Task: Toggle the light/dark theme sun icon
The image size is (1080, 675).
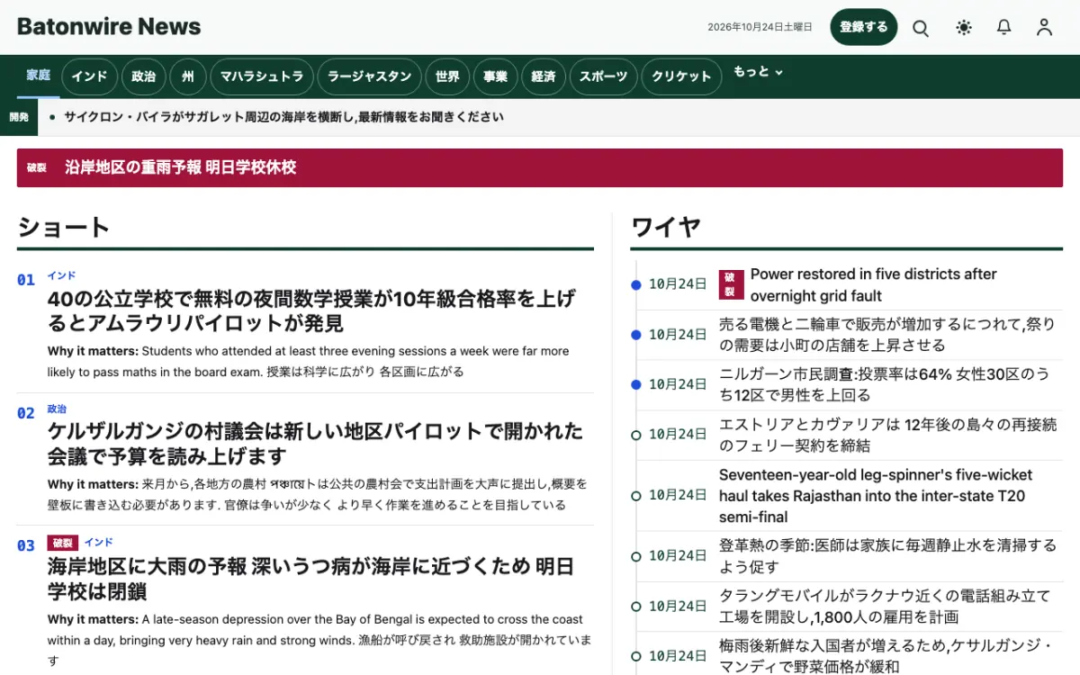Action: (964, 28)
